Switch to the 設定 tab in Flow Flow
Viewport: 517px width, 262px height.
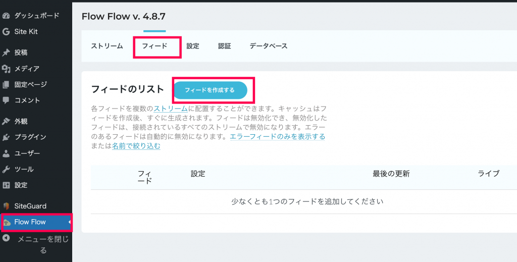(193, 46)
